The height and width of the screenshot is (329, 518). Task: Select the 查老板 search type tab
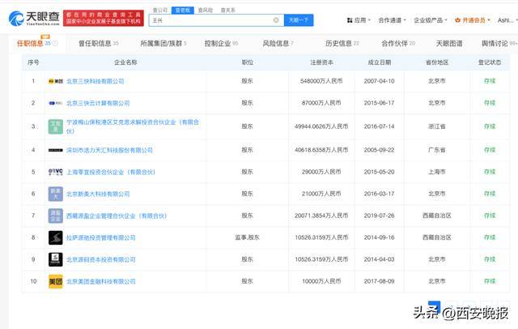point(185,10)
